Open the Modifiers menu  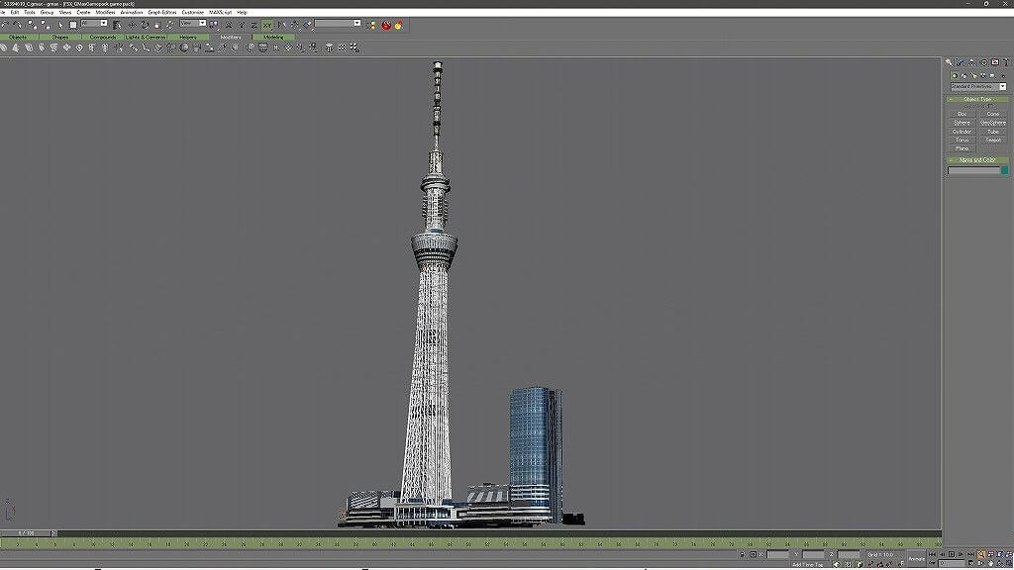(x=105, y=12)
